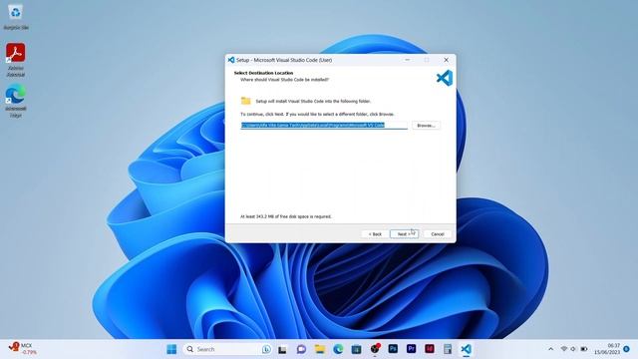Open the Windows Start menu
The width and height of the screenshot is (638, 359).
tap(171, 349)
